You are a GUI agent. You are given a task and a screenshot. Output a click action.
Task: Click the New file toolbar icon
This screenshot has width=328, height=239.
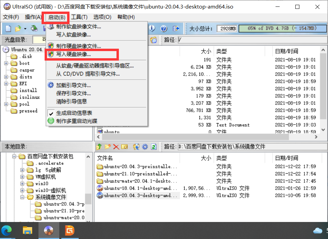coord(8,28)
